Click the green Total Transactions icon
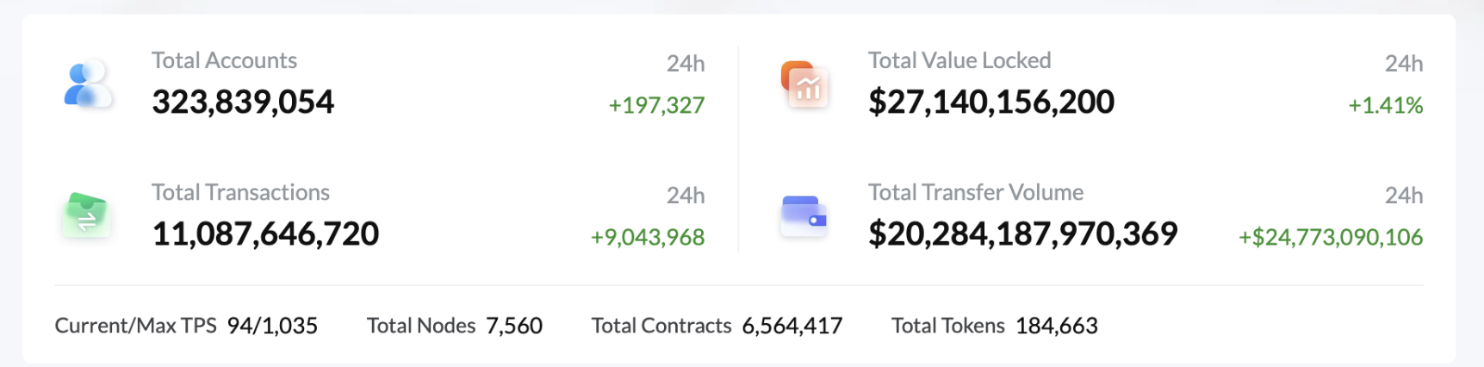This screenshot has height=367, width=1484. point(85,215)
